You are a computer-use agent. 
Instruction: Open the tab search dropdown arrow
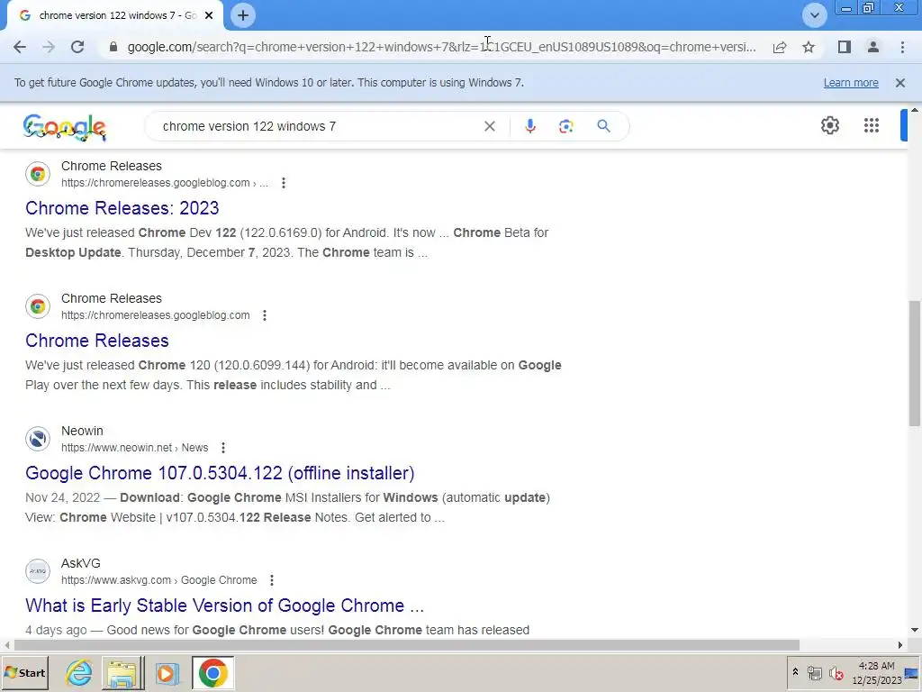pos(814,15)
